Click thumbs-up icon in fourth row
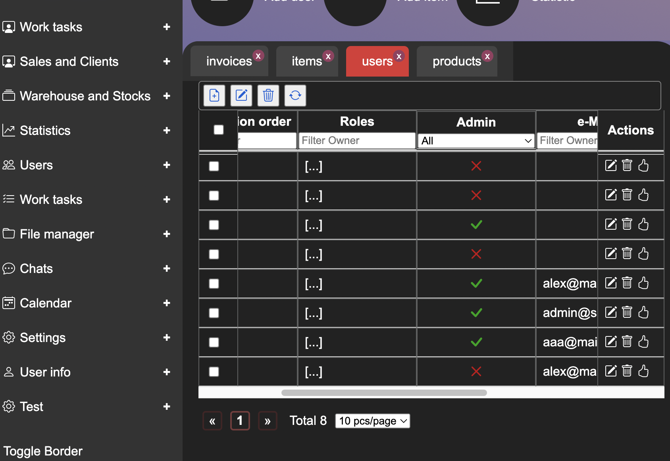The image size is (670, 461). pyautogui.click(x=643, y=254)
